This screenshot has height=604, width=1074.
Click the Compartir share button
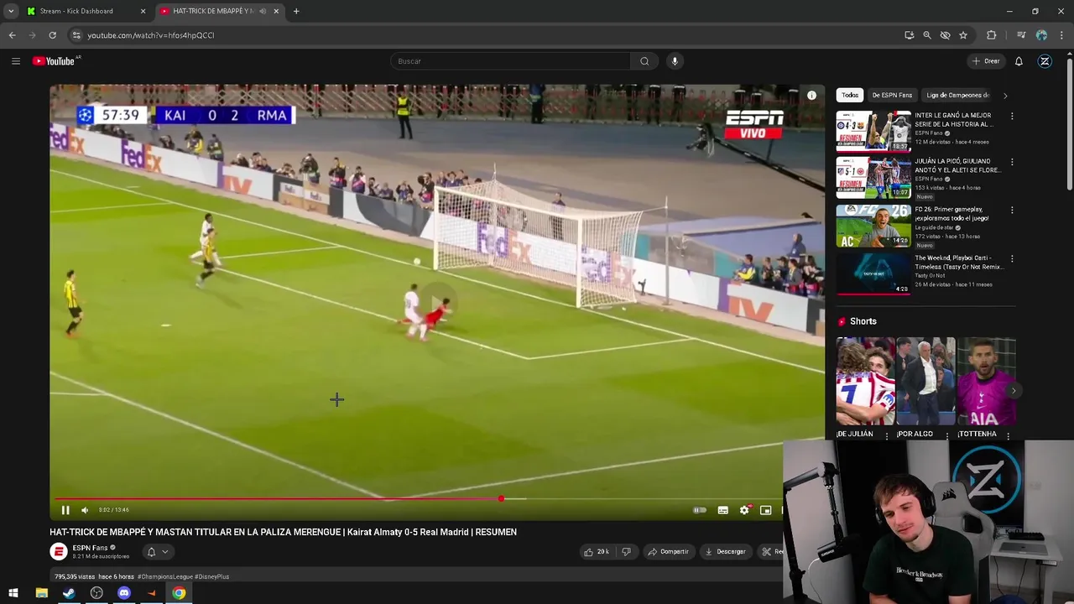coord(668,552)
